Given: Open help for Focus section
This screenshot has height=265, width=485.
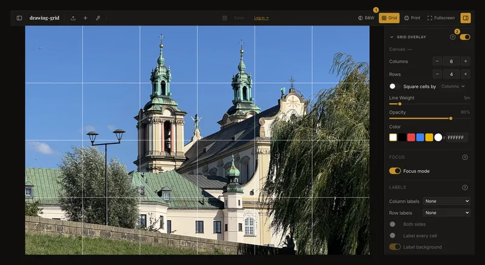Looking at the screenshot, I should 465,157.
